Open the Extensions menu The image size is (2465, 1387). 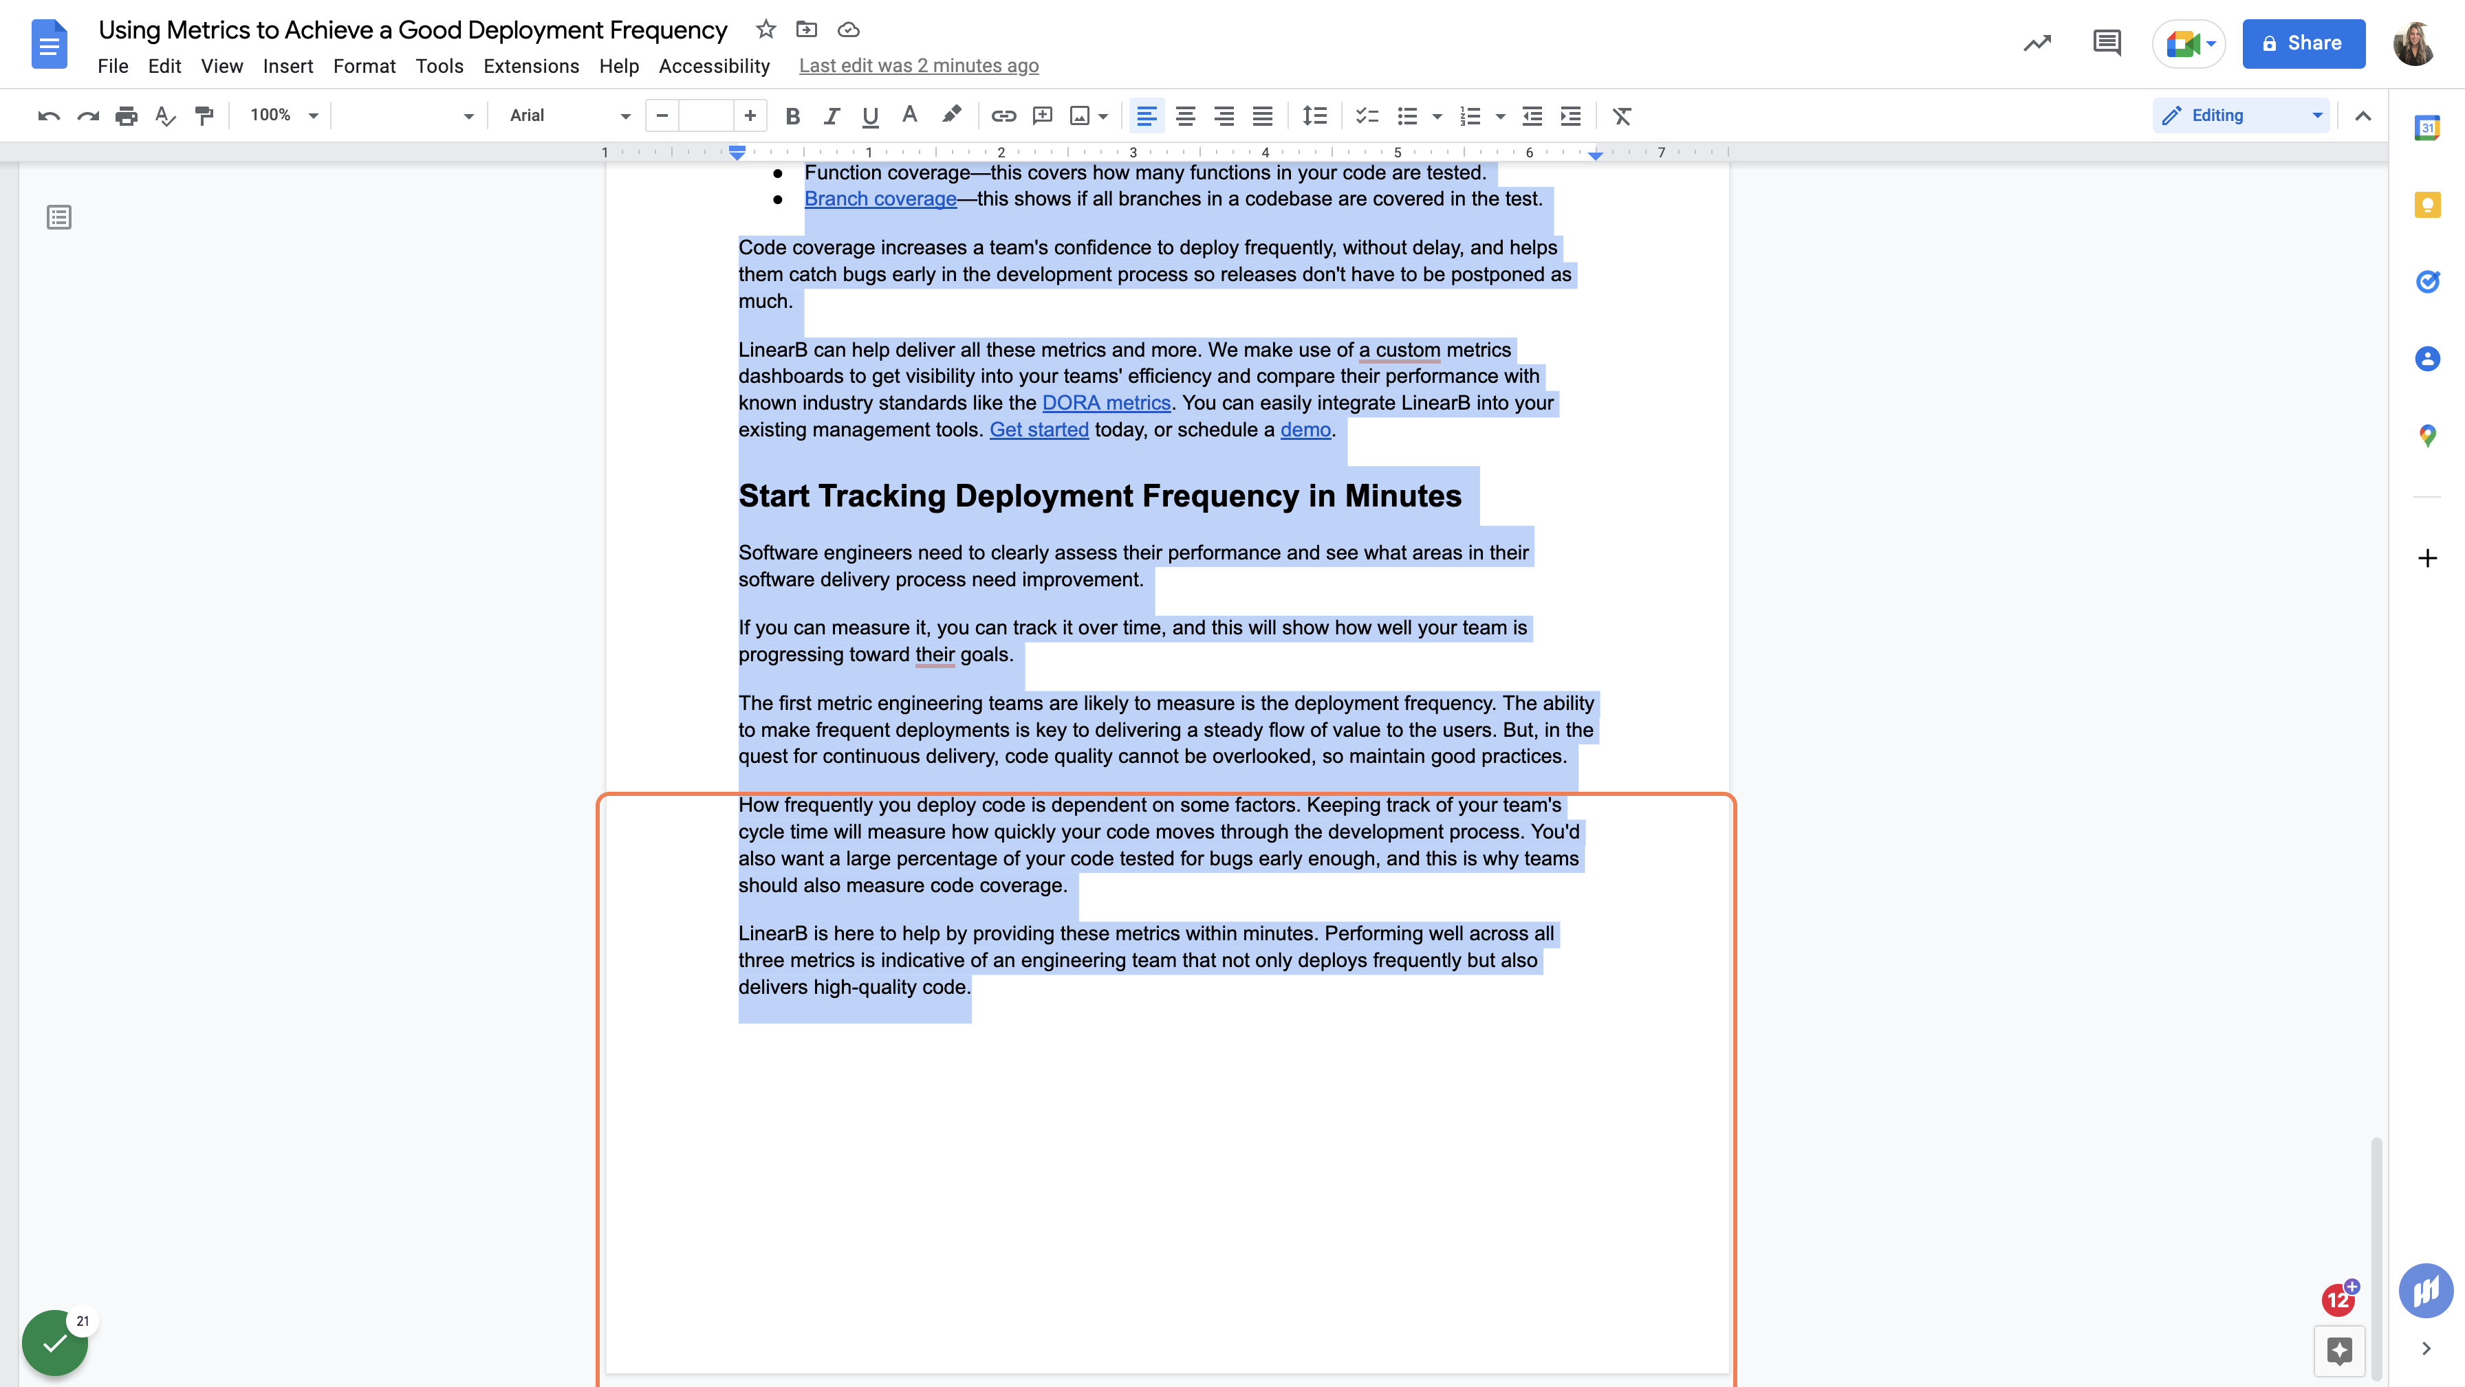pyautogui.click(x=531, y=66)
